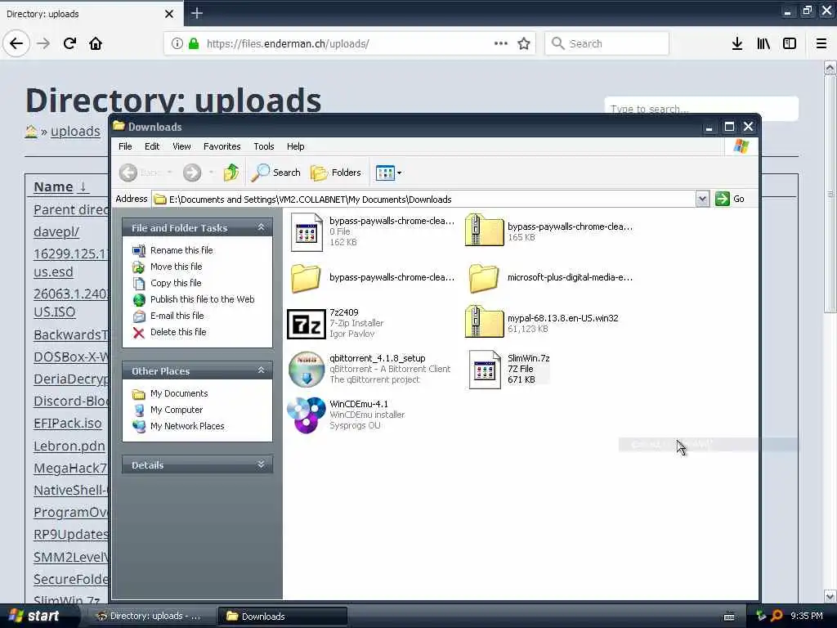Toggle the Folders pane button
This screenshot has width=837, height=628.
point(336,173)
